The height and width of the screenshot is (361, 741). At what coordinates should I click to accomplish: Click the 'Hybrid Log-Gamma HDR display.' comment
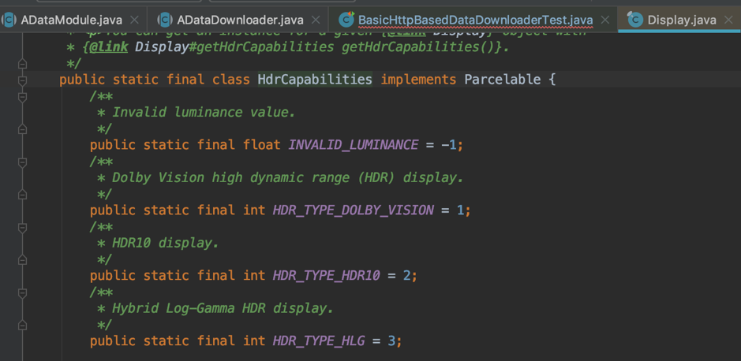[x=223, y=308]
